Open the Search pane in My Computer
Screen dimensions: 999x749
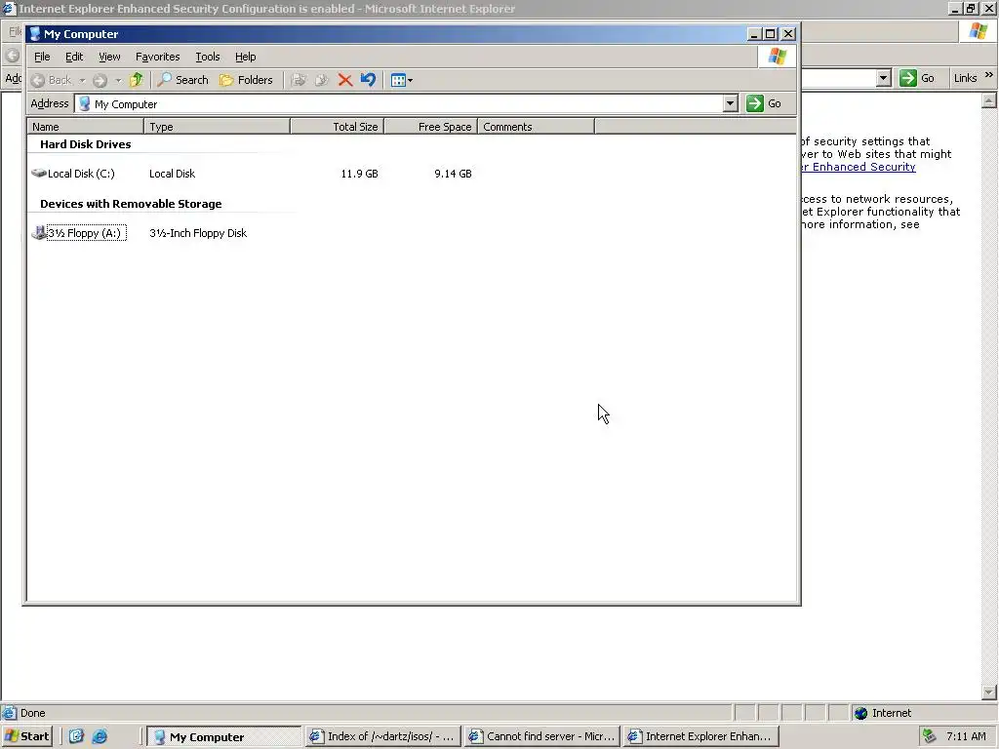[x=183, y=80]
